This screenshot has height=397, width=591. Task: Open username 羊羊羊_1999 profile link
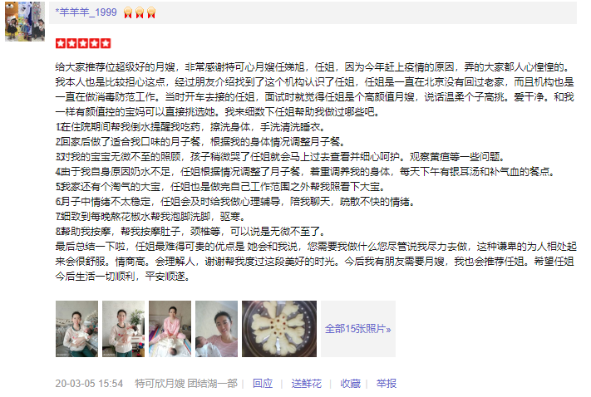click(86, 12)
